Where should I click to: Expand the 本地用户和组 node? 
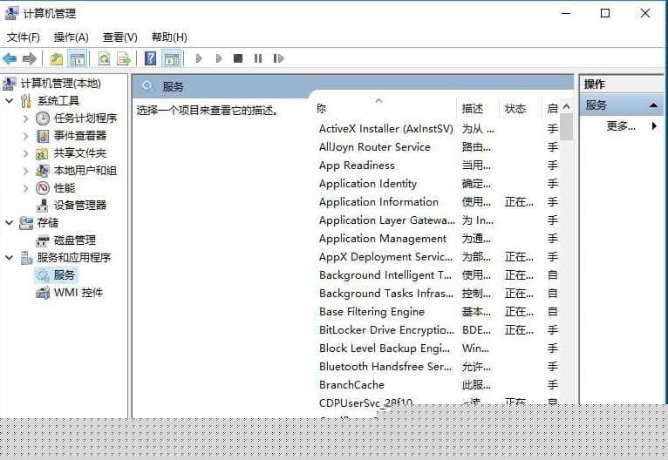[25, 171]
